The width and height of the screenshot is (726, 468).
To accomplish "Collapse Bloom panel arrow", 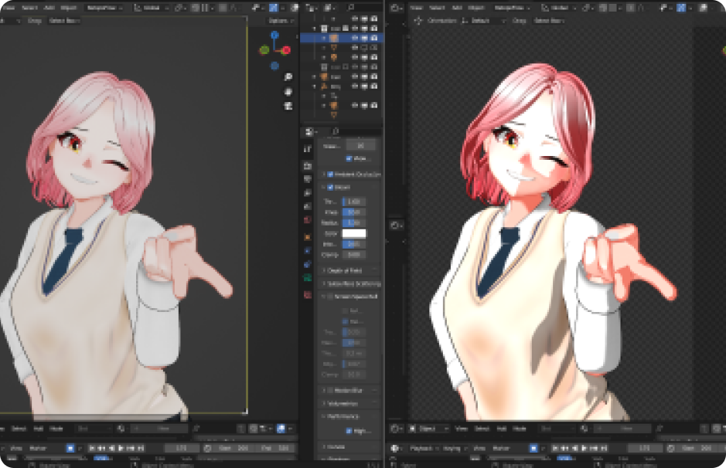I will coord(324,188).
